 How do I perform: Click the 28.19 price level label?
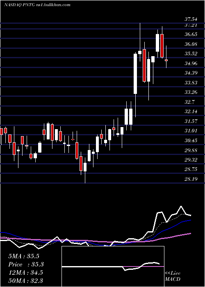[x=191, y=179]
